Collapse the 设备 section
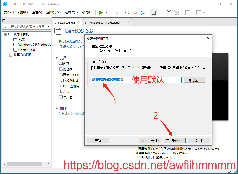The width and height of the screenshot is (238, 174). (x=57, y=58)
